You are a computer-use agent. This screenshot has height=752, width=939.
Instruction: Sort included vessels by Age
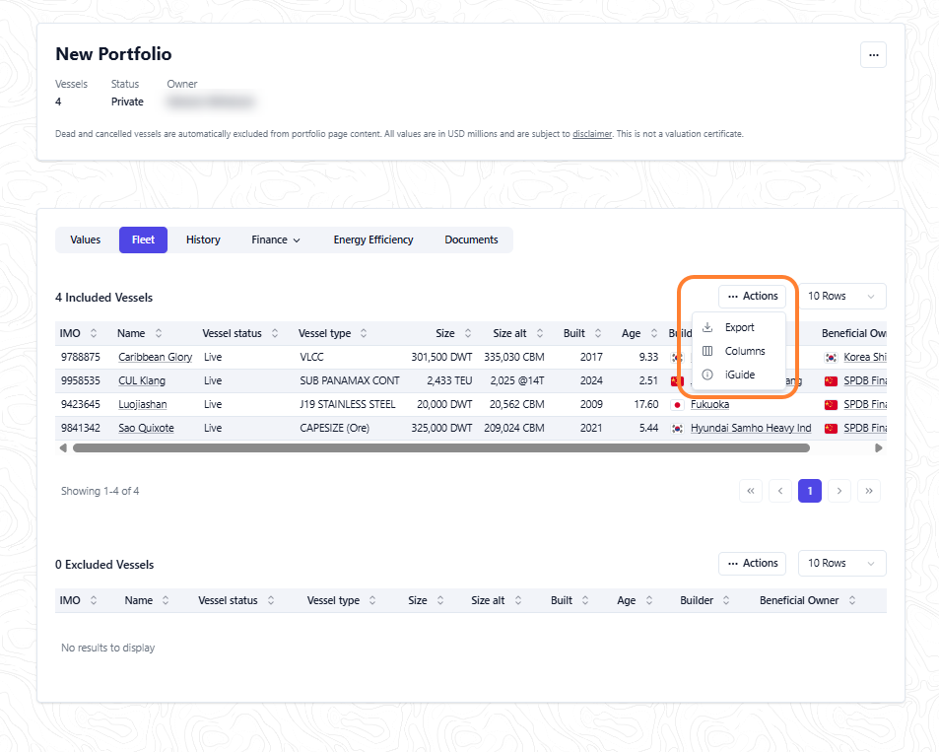coord(654,333)
